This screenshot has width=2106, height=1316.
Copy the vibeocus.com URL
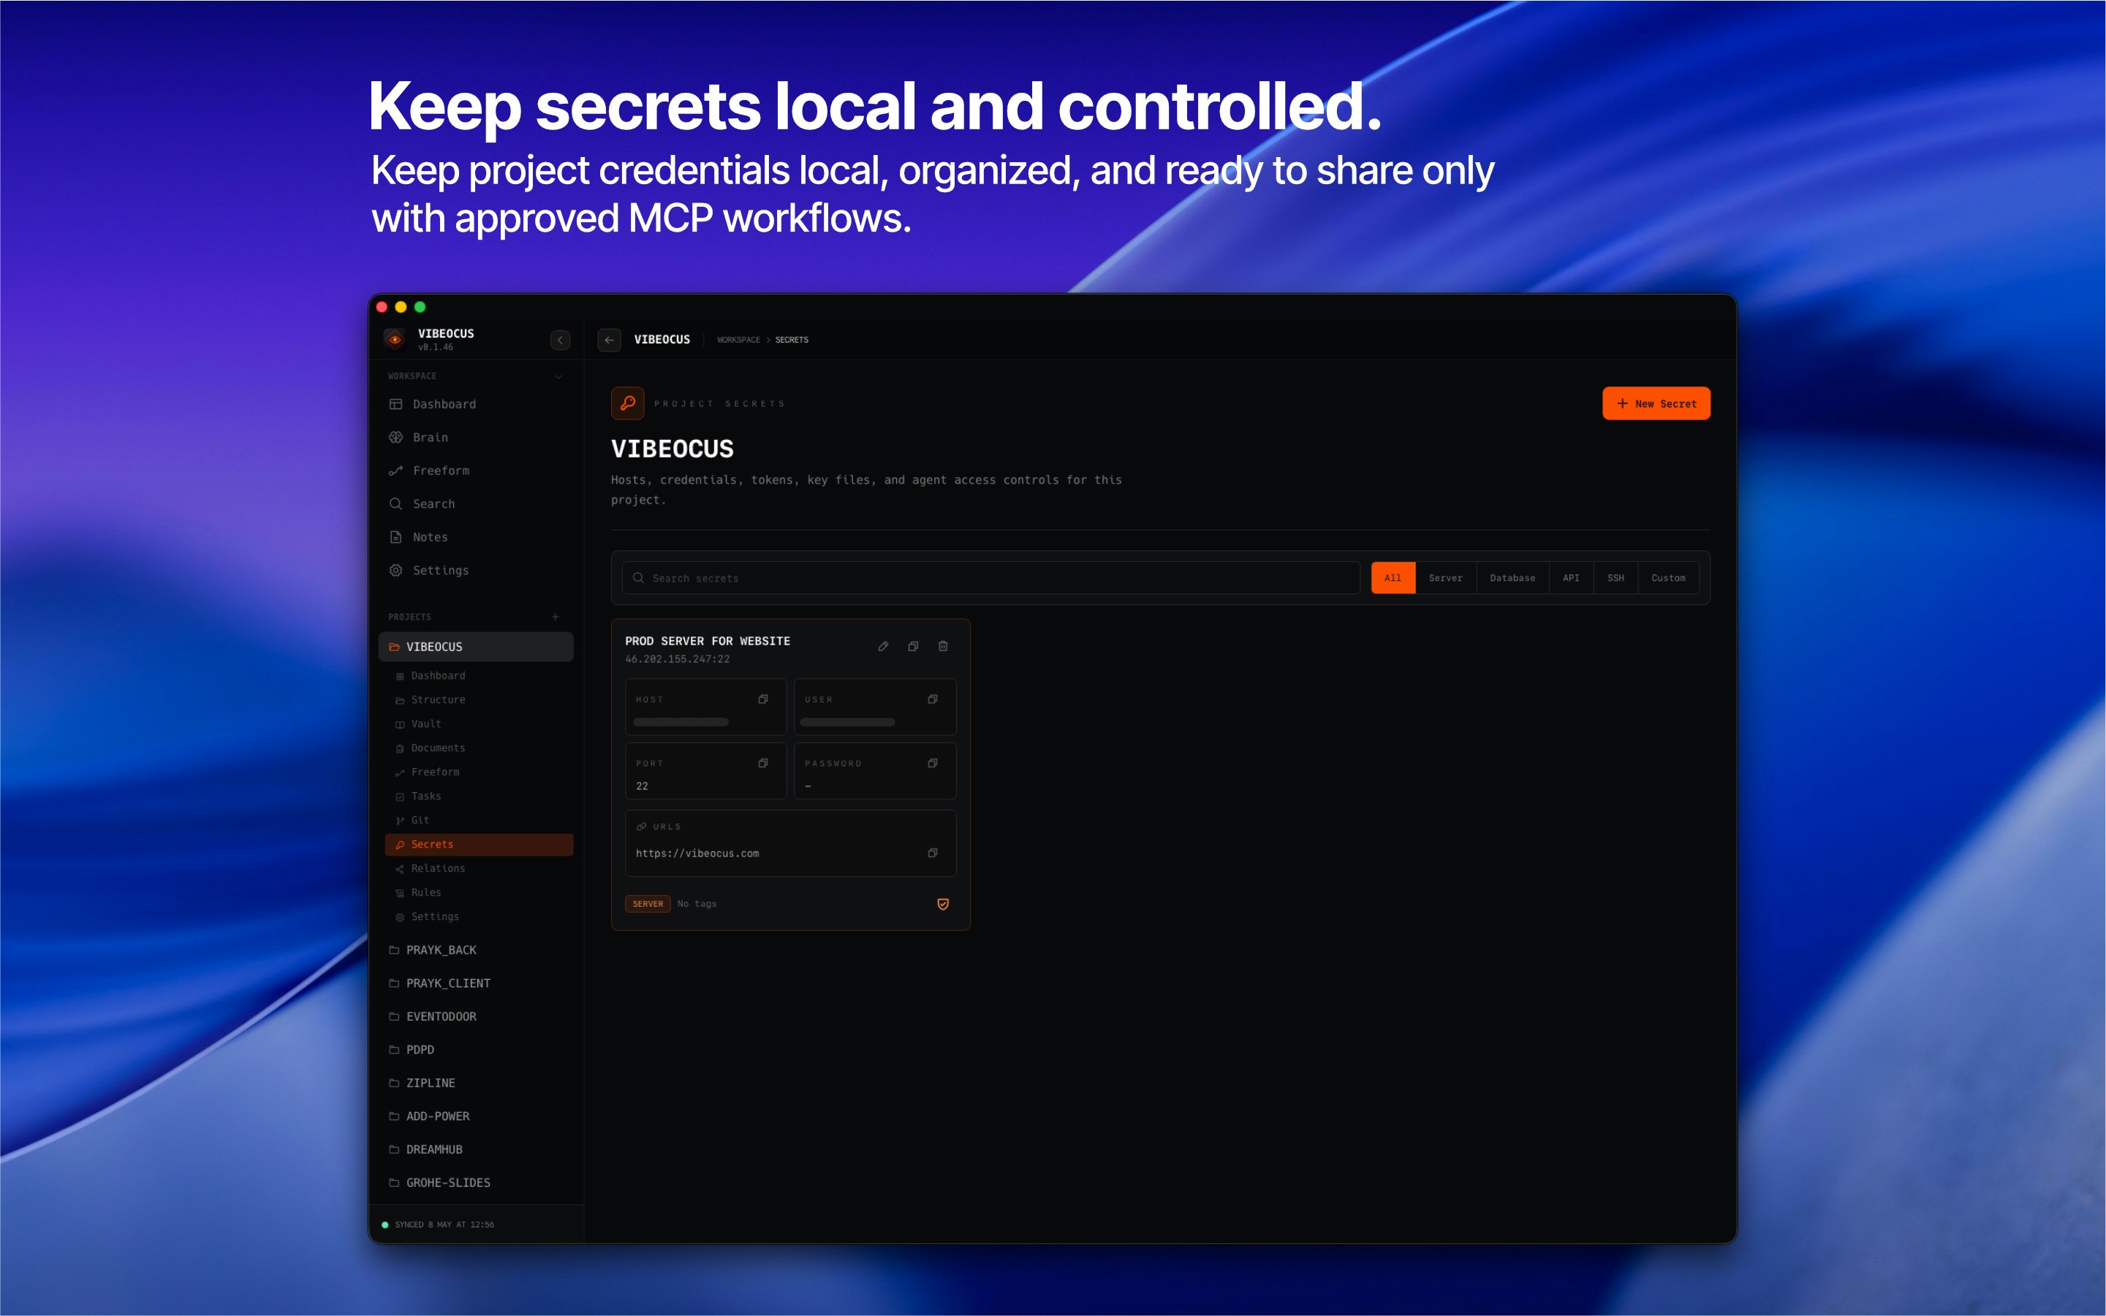(933, 853)
